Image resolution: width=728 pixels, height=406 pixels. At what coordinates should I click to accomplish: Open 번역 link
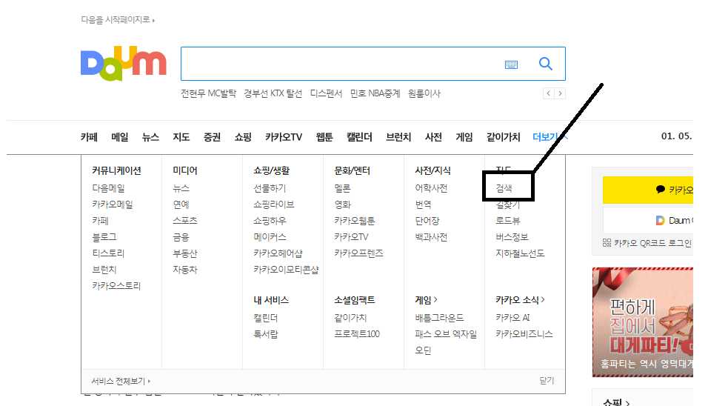(x=423, y=204)
